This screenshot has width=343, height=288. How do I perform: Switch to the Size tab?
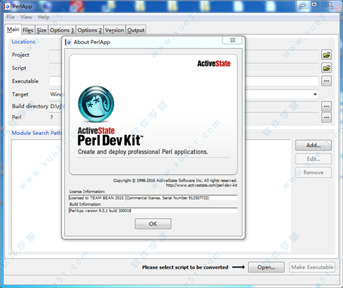pos(41,30)
